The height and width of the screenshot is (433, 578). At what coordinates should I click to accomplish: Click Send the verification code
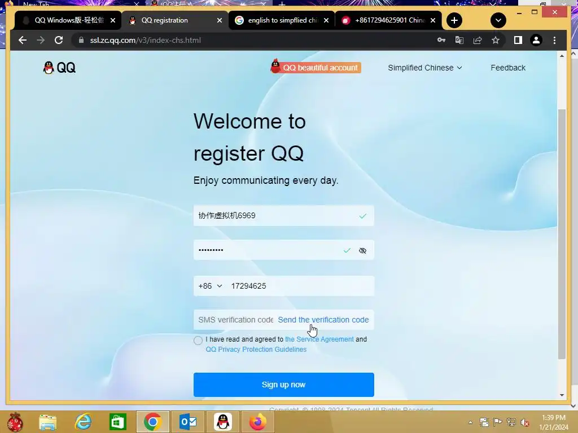pos(323,320)
